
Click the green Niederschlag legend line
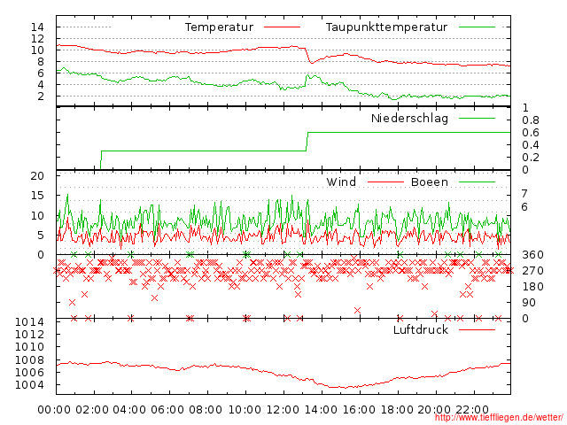click(x=477, y=118)
